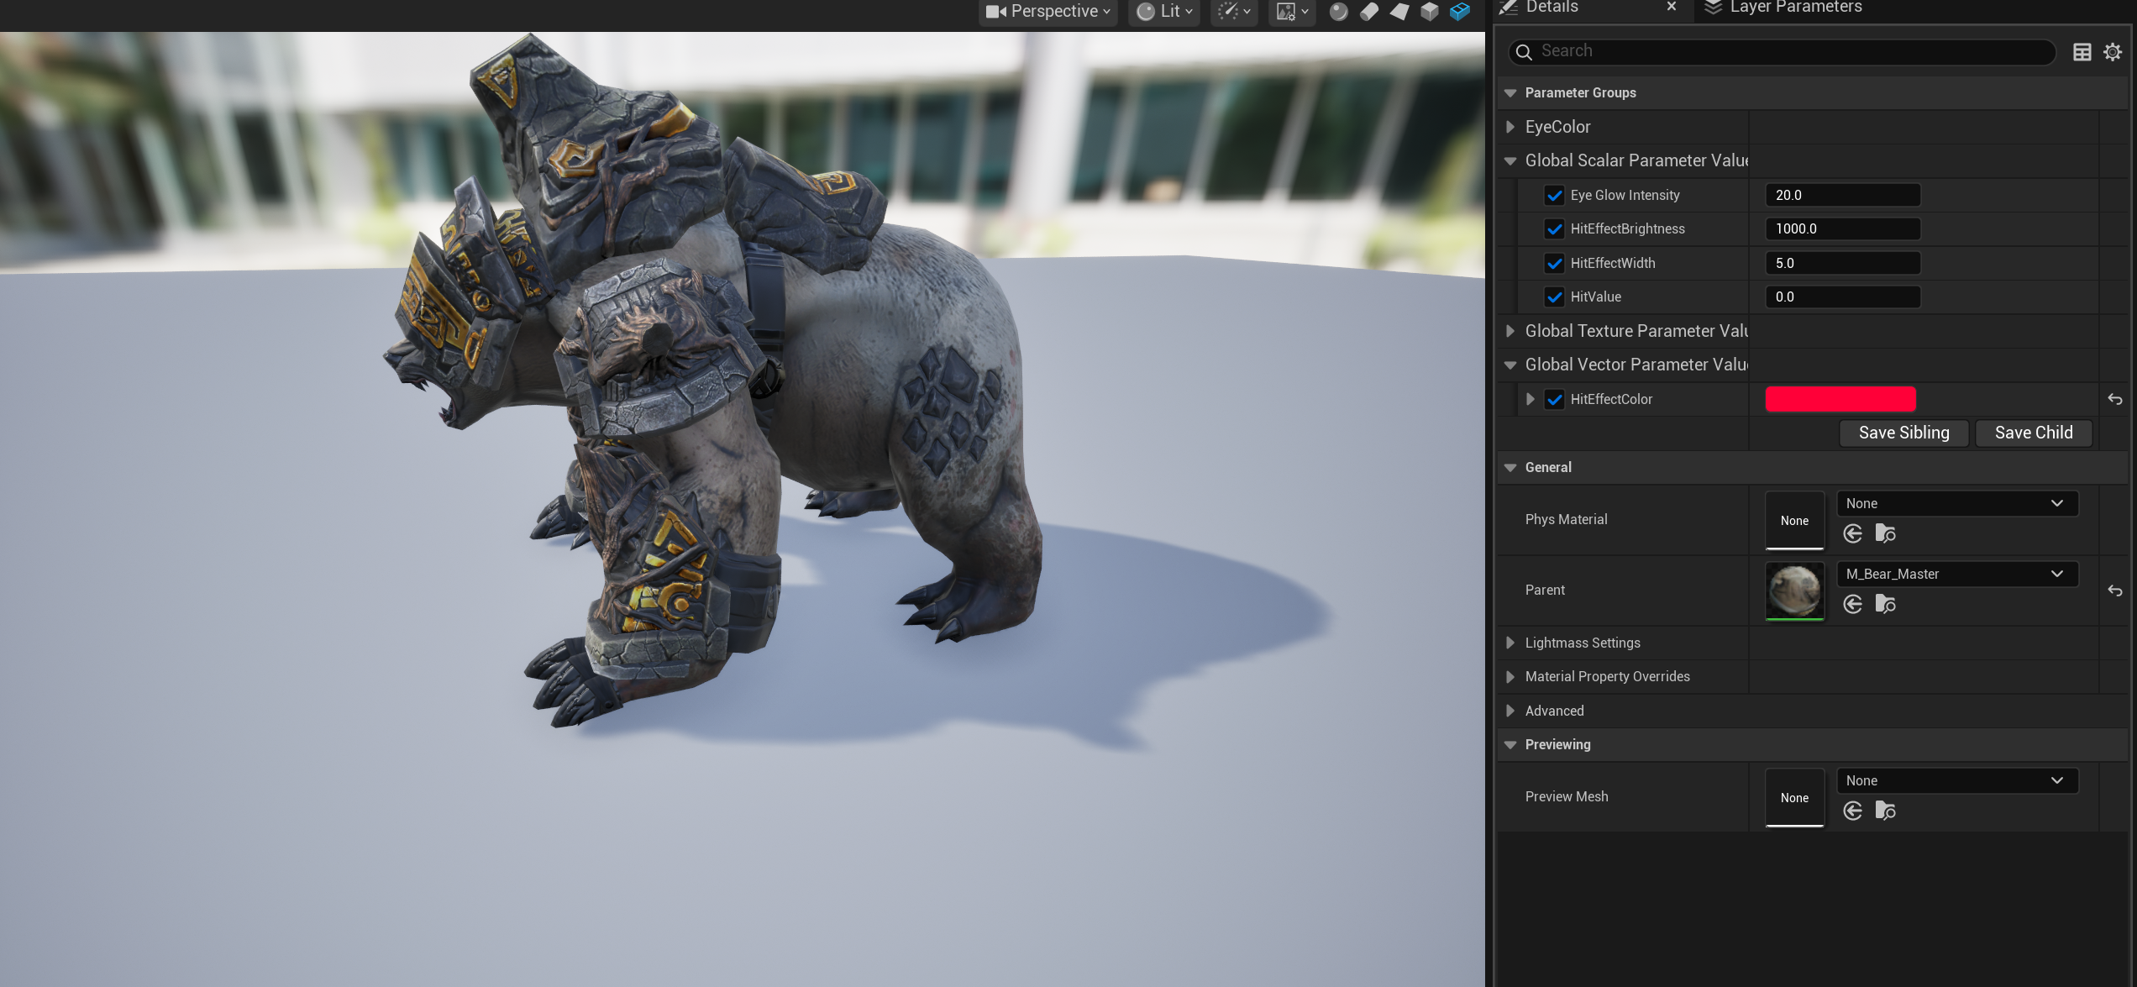Image resolution: width=2137 pixels, height=987 pixels.
Task: Open the Perspective viewport dropdown
Action: coord(1048,12)
